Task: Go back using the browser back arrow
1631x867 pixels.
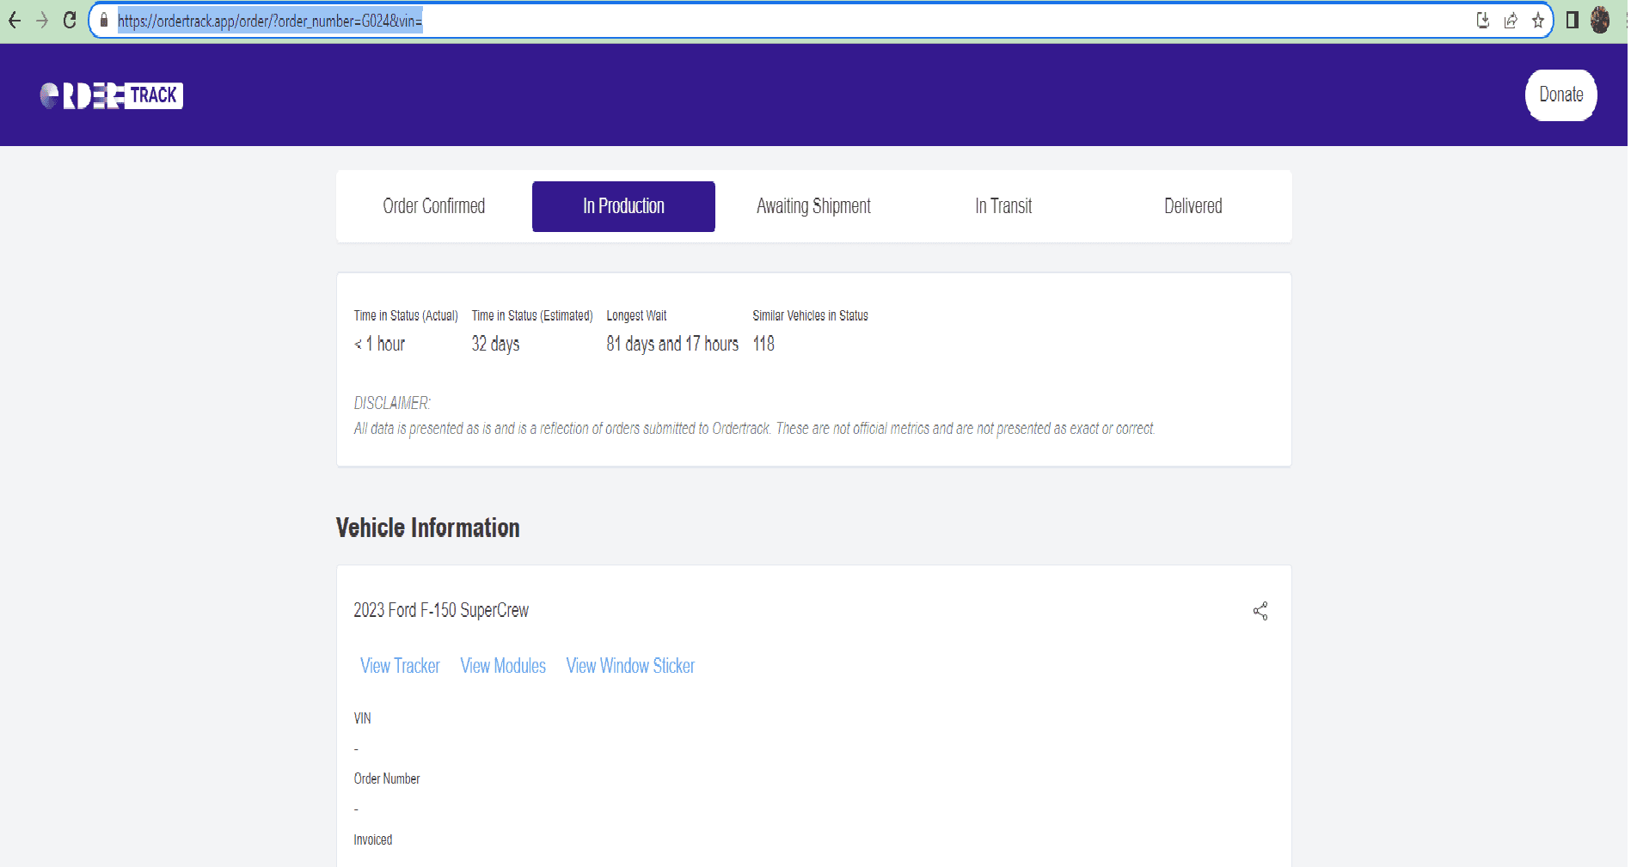Action: coord(15,21)
